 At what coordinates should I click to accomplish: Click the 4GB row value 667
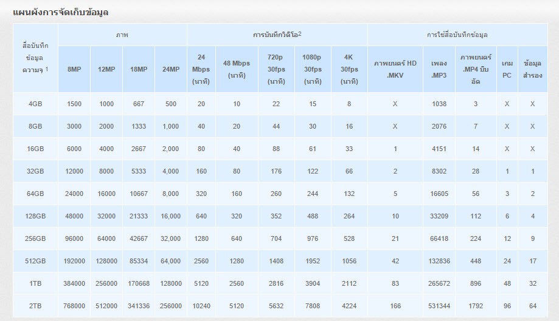[x=139, y=104]
